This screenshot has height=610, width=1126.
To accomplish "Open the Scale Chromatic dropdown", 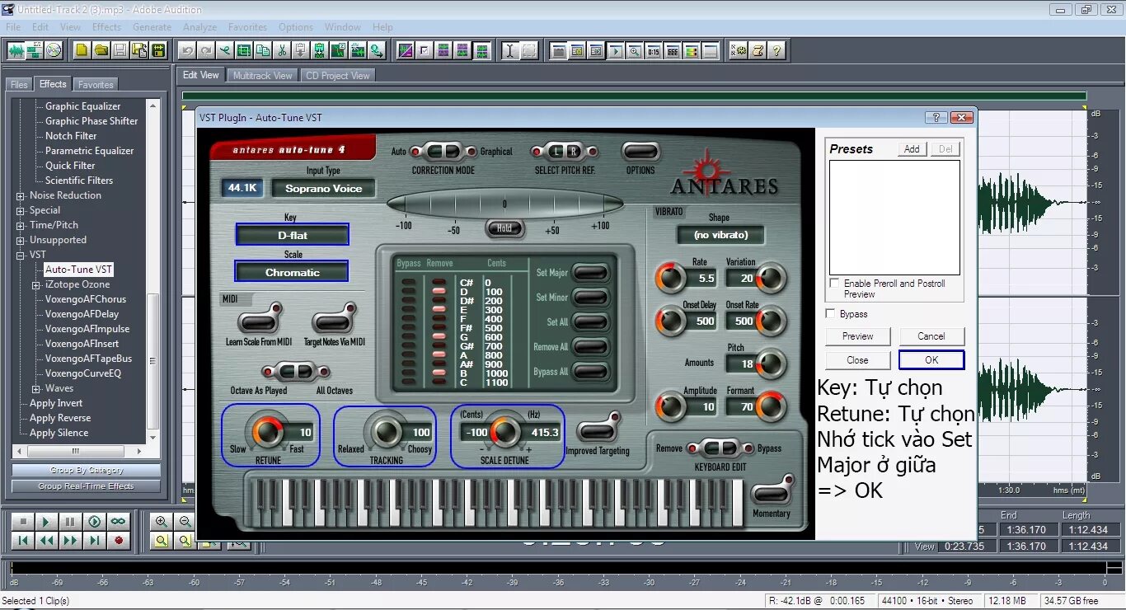I will click(x=292, y=272).
